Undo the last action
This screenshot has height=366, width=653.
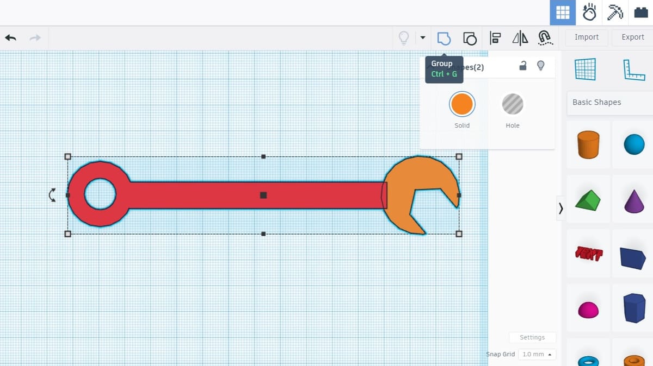click(10, 37)
